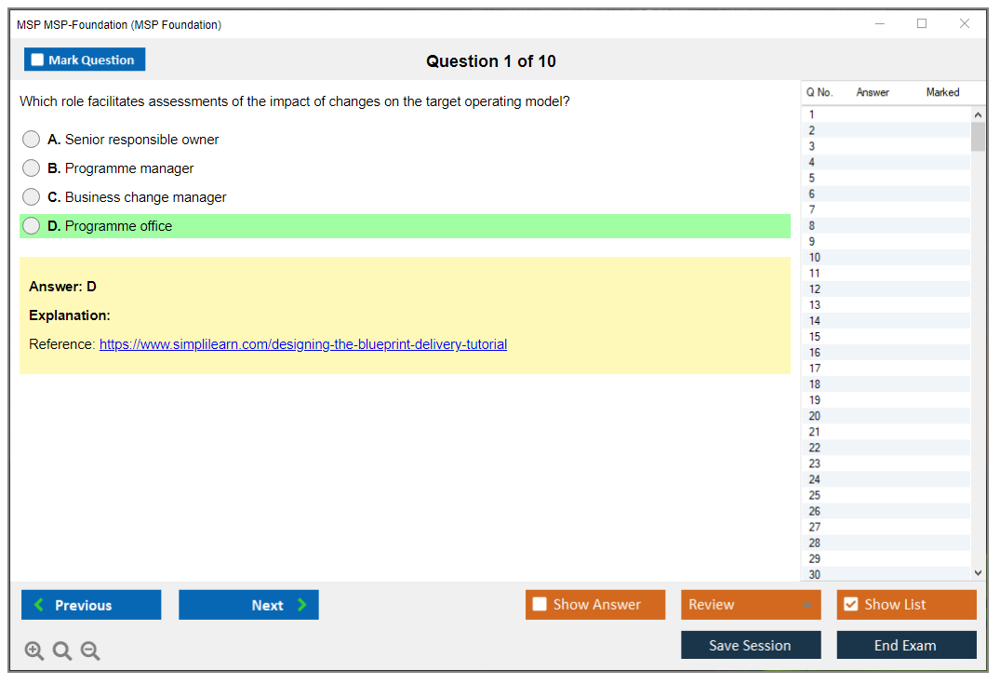Viewport: 1000px width, 684px height.
Task: Open the Review dropdown menu
Action: coord(751,605)
